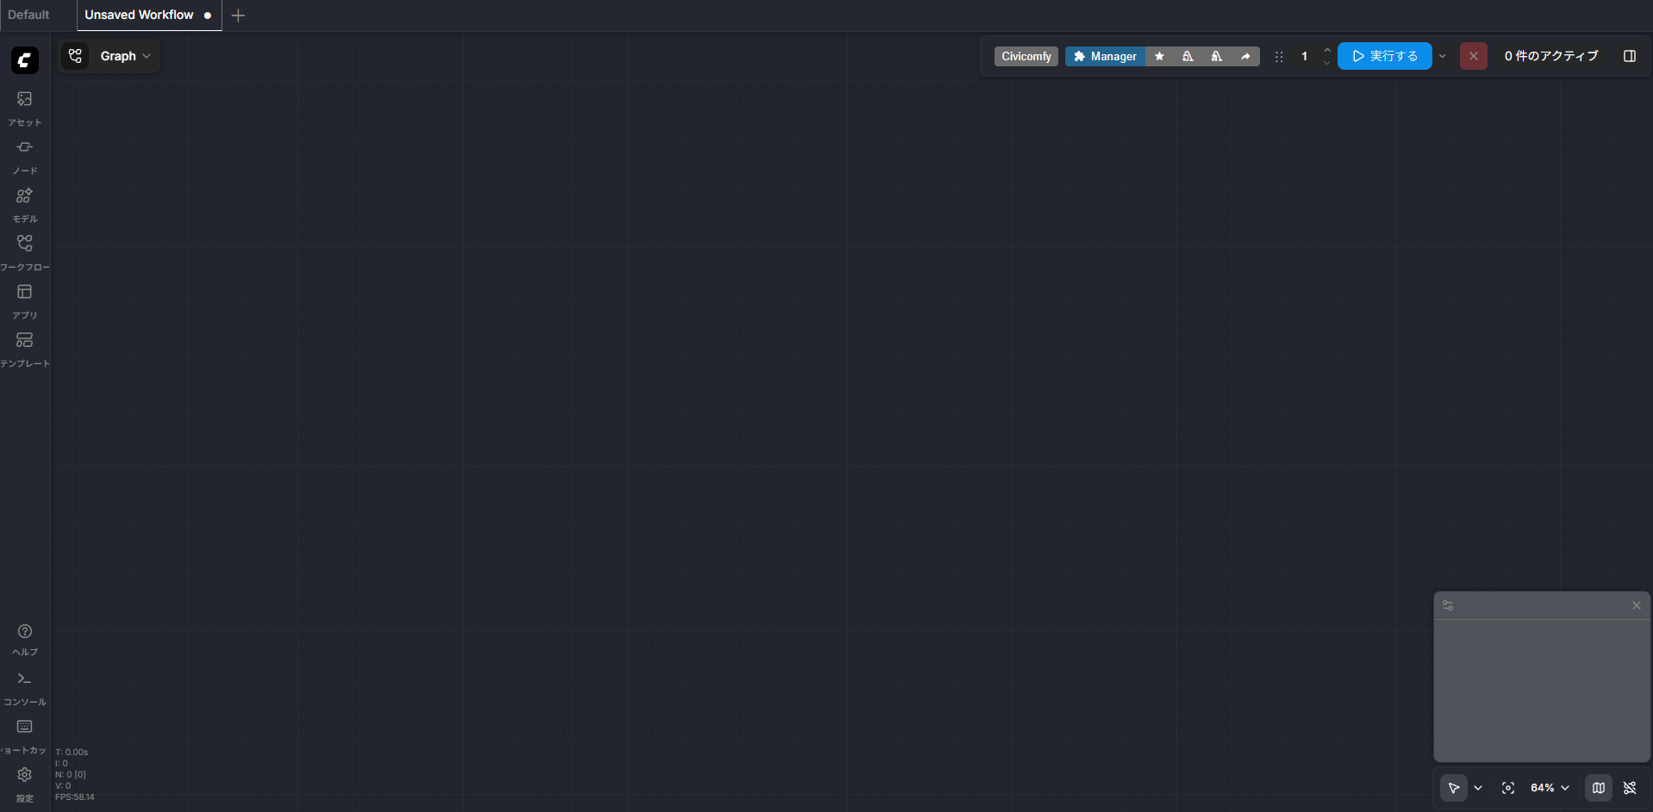
Task: Switch to the Default workflow tab
Action: pyautogui.click(x=28, y=15)
